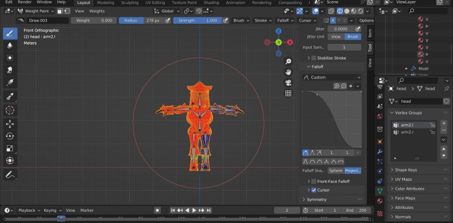This screenshot has width=453, height=223.
Task: Open the Weight Paint mode dropdown
Action: coord(36,11)
